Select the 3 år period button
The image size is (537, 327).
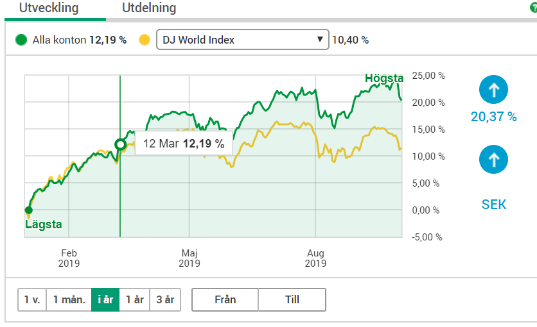(165, 299)
